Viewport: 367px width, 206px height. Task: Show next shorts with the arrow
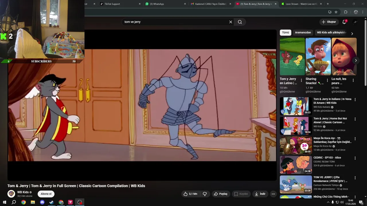(356, 60)
